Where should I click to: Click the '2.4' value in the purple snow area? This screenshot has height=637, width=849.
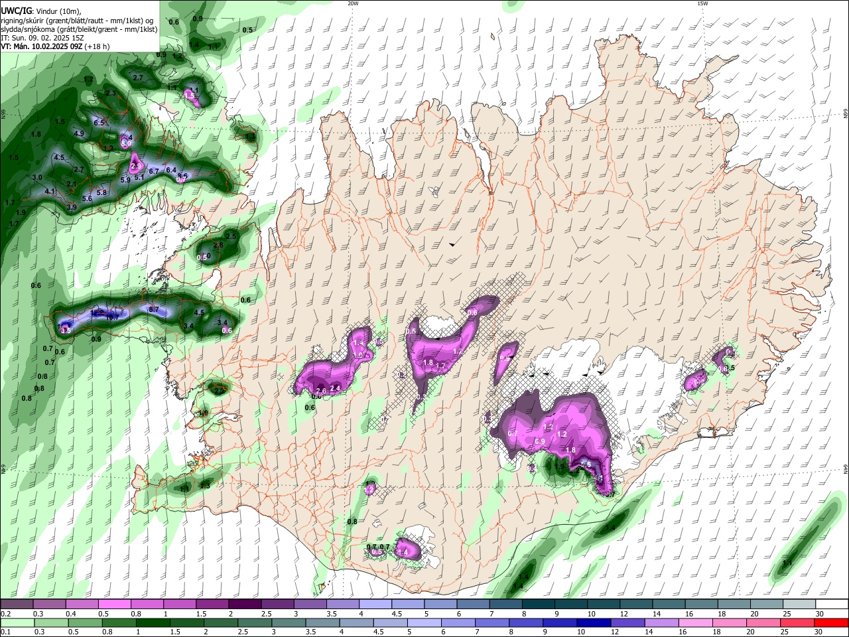tap(335, 388)
